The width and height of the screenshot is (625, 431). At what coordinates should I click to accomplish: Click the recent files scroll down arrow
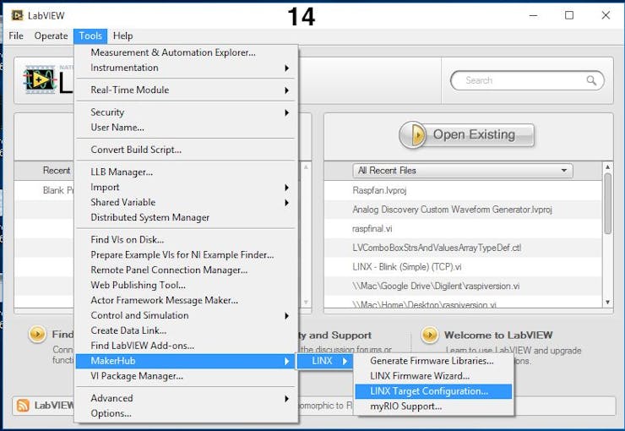click(607, 303)
